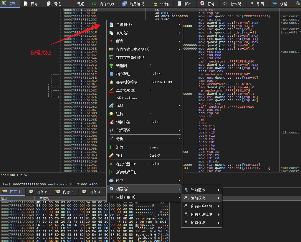Expand the 分析 submenu arrow
The height and width of the screenshot is (242, 301).
point(179,139)
